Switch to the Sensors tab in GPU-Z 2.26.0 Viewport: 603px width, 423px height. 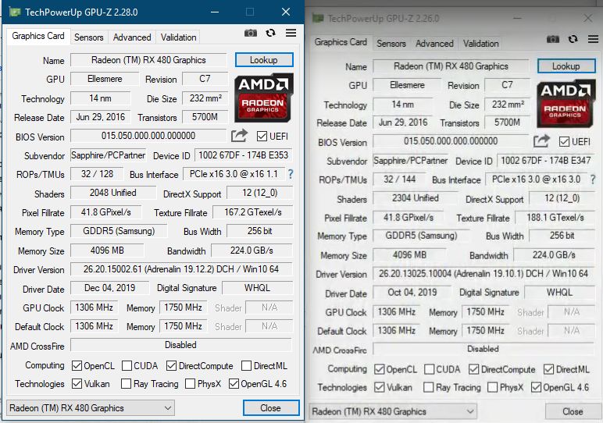(391, 44)
